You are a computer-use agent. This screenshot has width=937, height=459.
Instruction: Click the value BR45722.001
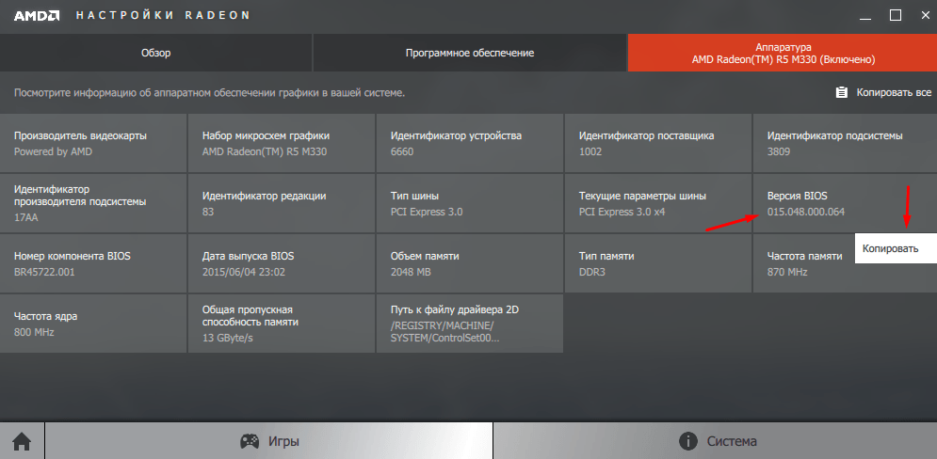click(x=44, y=272)
